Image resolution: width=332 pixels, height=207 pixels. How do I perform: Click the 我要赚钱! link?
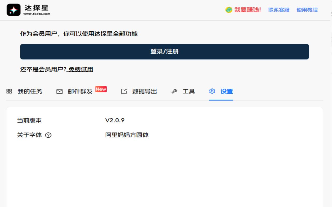[247, 10]
